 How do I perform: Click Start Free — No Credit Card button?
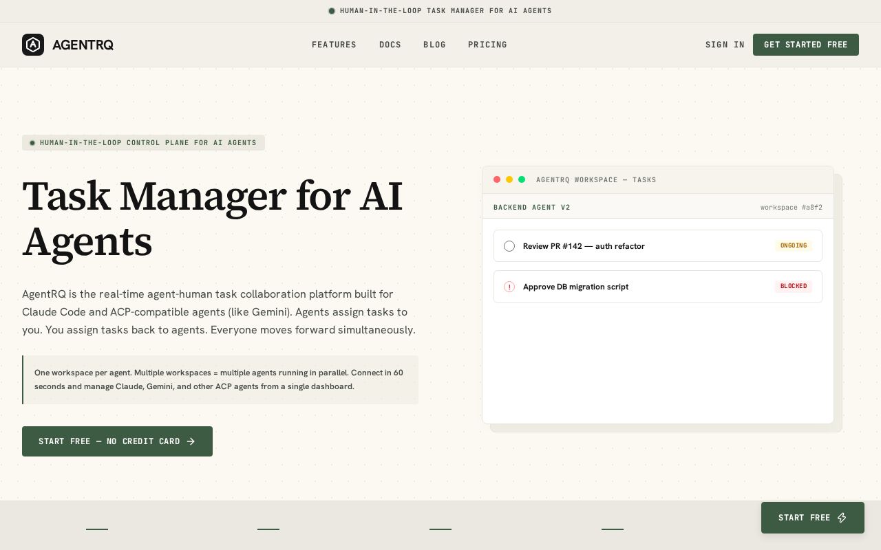click(x=117, y=441)
